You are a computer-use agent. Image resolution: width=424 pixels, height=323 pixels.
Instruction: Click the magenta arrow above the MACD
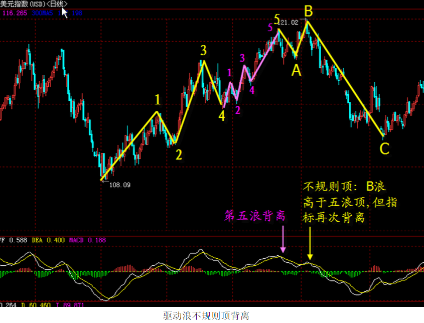[283, 239]
